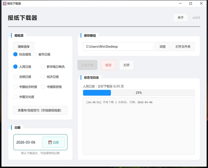Click the save path input field
The height and width of the screenshot is (168, 208).
pyautogui.click(x=118, y=46)
